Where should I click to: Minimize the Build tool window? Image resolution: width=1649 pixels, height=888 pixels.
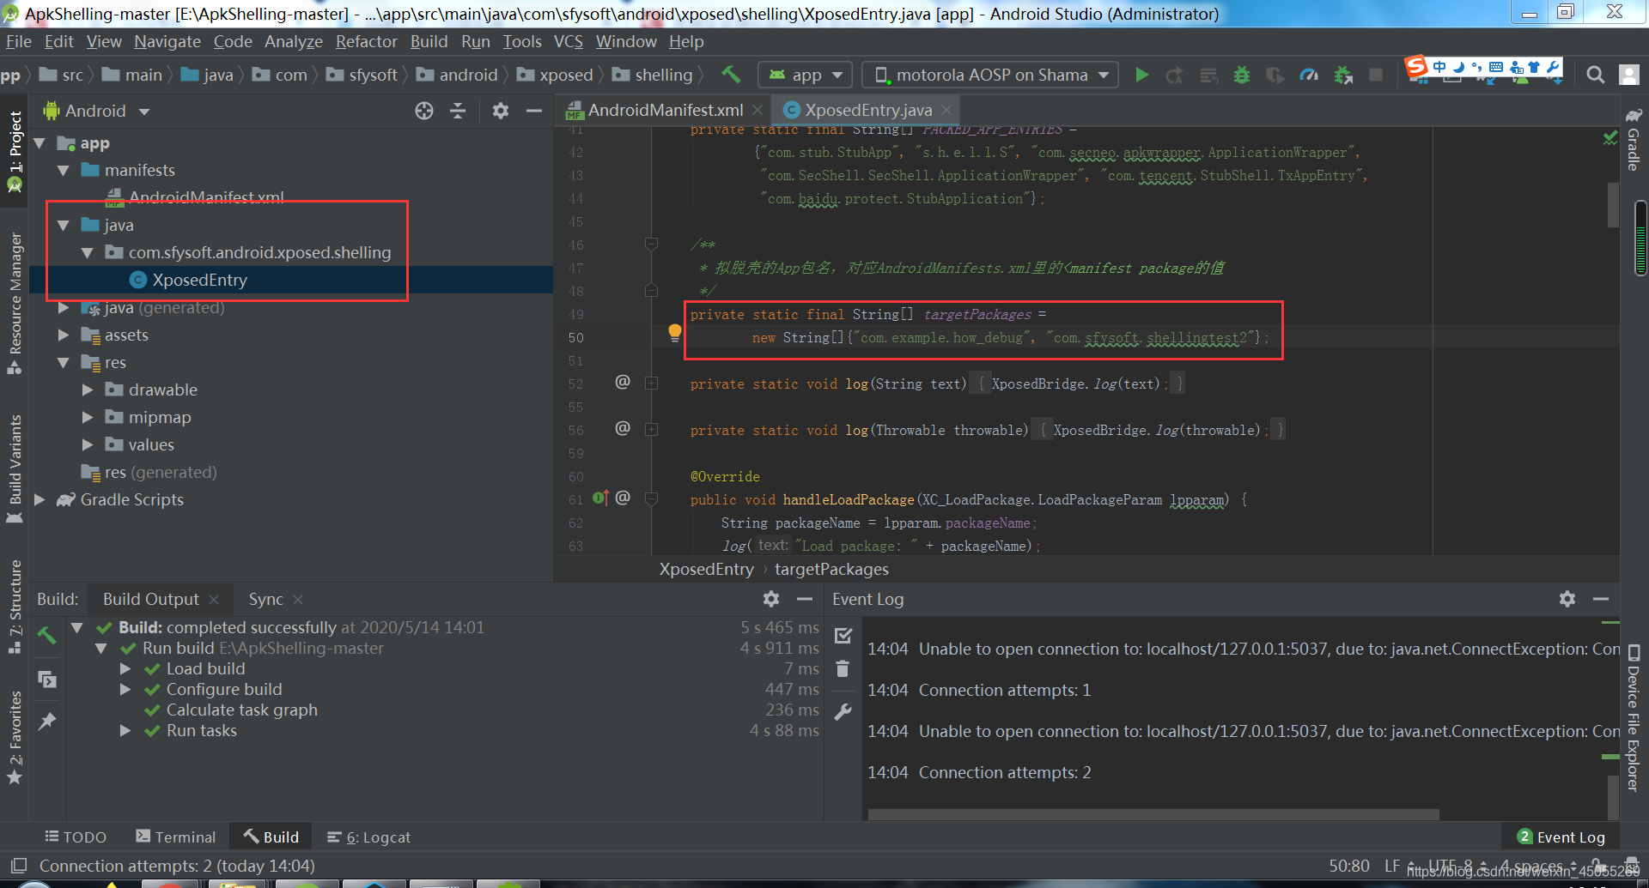(x=804, y=599)
